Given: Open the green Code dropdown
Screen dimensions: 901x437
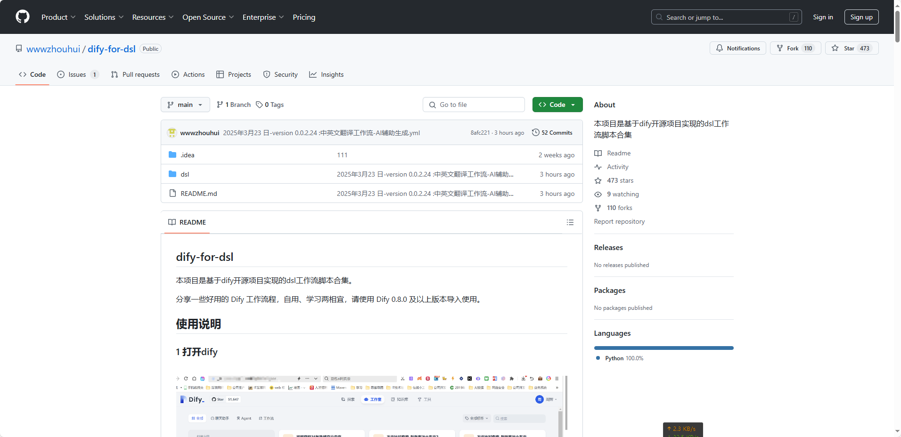Looking at the screenshot, I should click(557, 105).
